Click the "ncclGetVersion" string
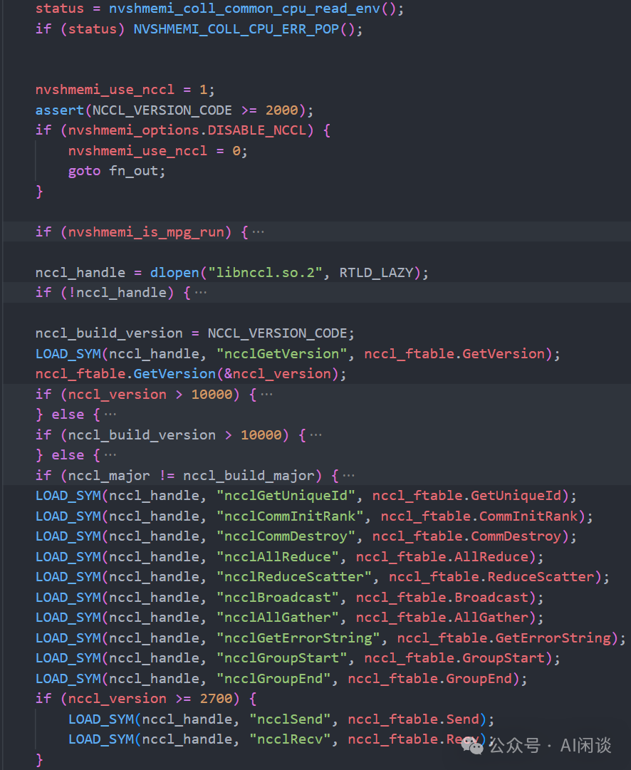The width and height of the screenshot is (631, 770). [281, 353]
